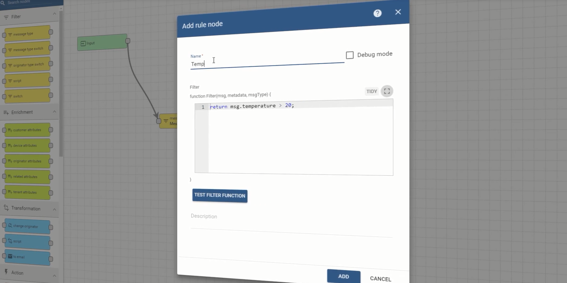Select the message type filter node
This screenshot has height=283, width=567.
coord(28,34)
